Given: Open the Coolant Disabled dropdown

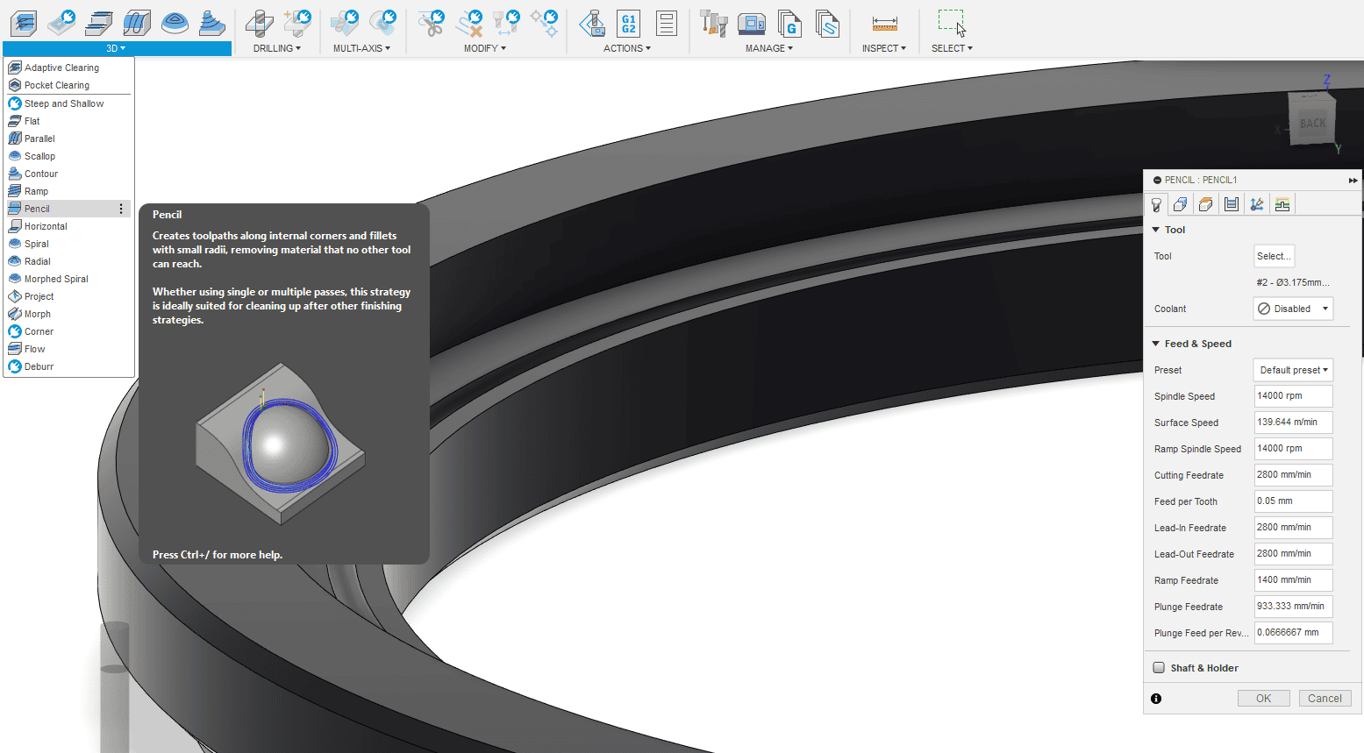Looking at the screenshot, I should click(1293, 309).
